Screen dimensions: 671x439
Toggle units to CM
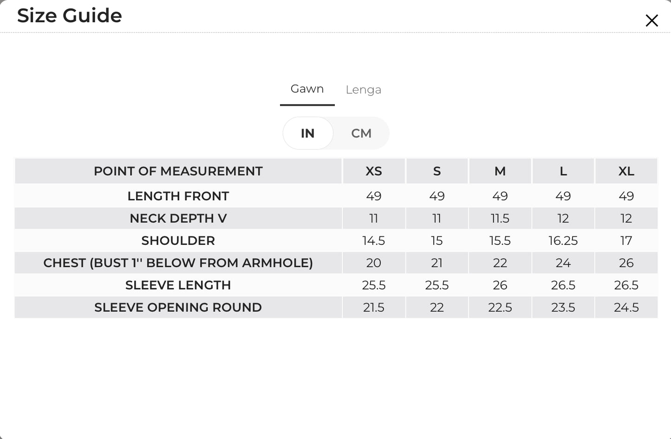click(361, 134)
